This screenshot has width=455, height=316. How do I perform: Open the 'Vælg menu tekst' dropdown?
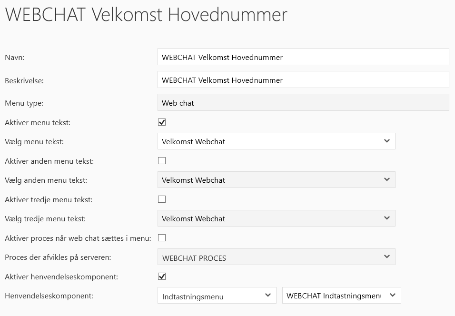tap(276, 141)
